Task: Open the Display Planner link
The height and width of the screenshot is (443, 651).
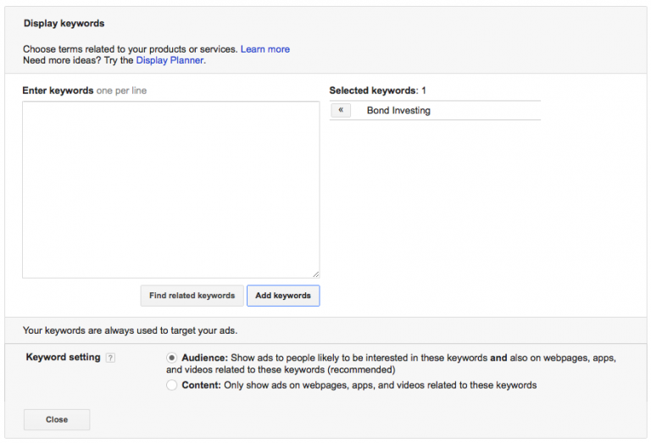Action: coord(170,60)
